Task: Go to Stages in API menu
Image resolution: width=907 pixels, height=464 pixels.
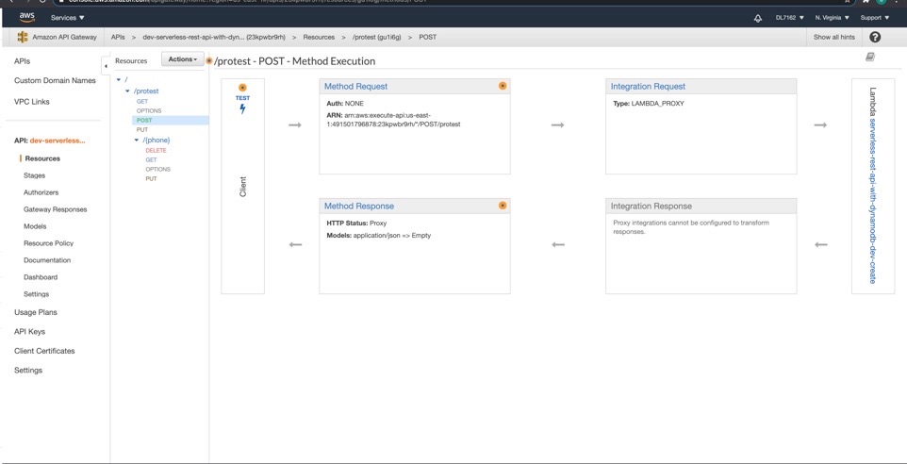Action: coord(34,175)
